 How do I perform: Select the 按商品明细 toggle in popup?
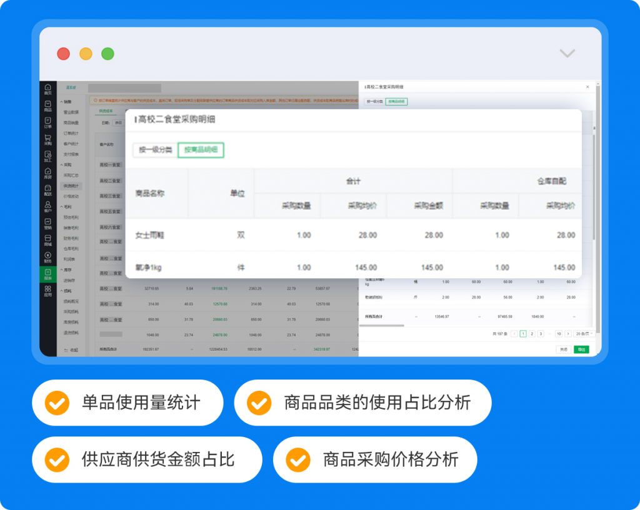tap(201, 150)
